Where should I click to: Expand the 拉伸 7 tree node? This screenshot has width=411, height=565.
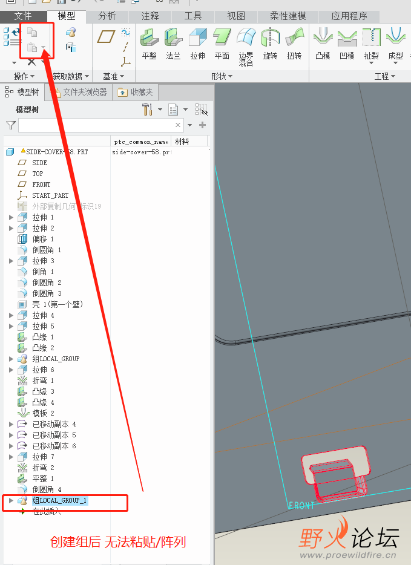click(x=11, y=457)
